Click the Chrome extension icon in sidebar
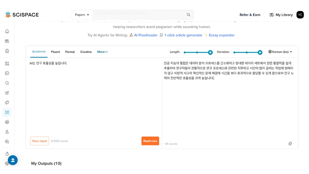 coord(7,164)
